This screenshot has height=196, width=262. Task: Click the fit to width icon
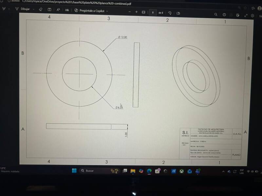tap(143, 12)
